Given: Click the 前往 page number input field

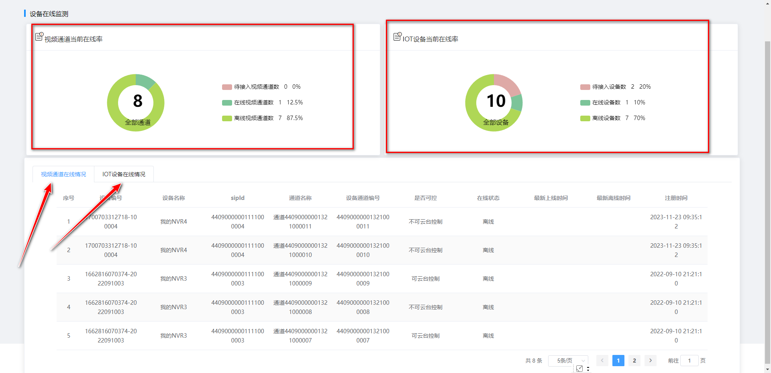Looking at the screenshot, I should pyautogui.click(x=689, y=361).
